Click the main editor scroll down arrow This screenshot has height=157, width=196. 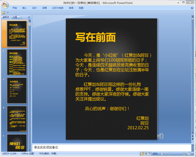193,133
